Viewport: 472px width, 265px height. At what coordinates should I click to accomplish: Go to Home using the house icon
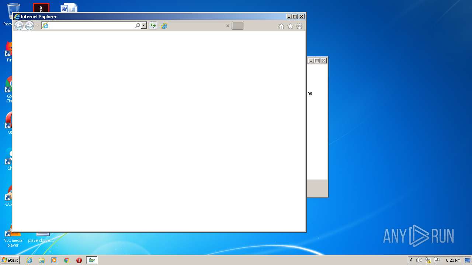pos(281,26)
